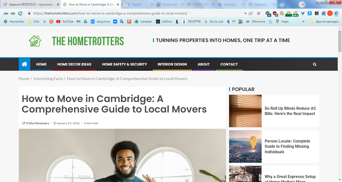This screenshot has height=182, width=342.
Task: Select the Interior Design menu item
Action: click(x=172, y=64)
